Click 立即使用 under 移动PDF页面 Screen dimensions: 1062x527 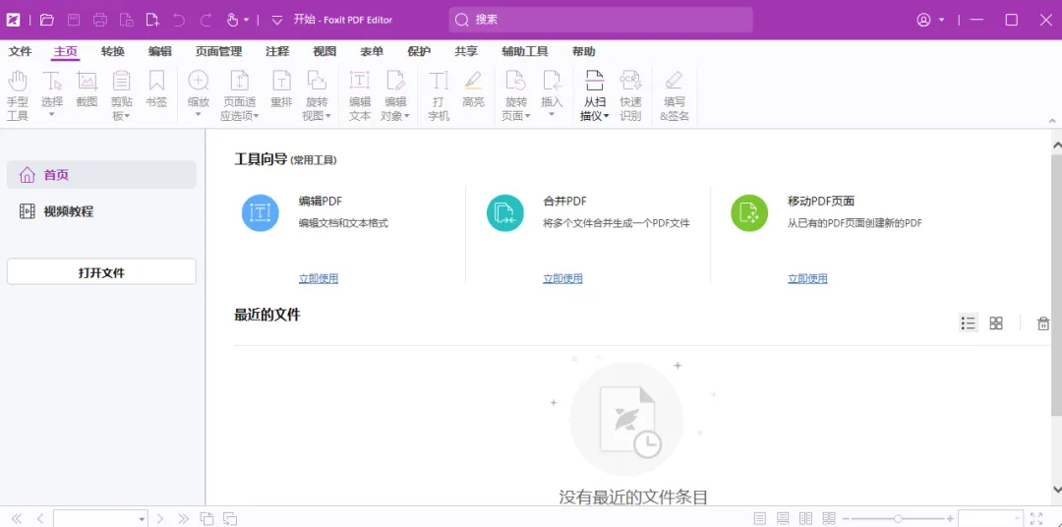coord(807,278)
